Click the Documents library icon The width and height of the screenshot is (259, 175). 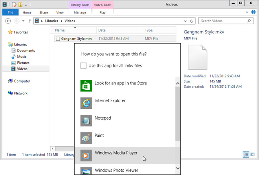pyautogui.click(x=14, y=50)
